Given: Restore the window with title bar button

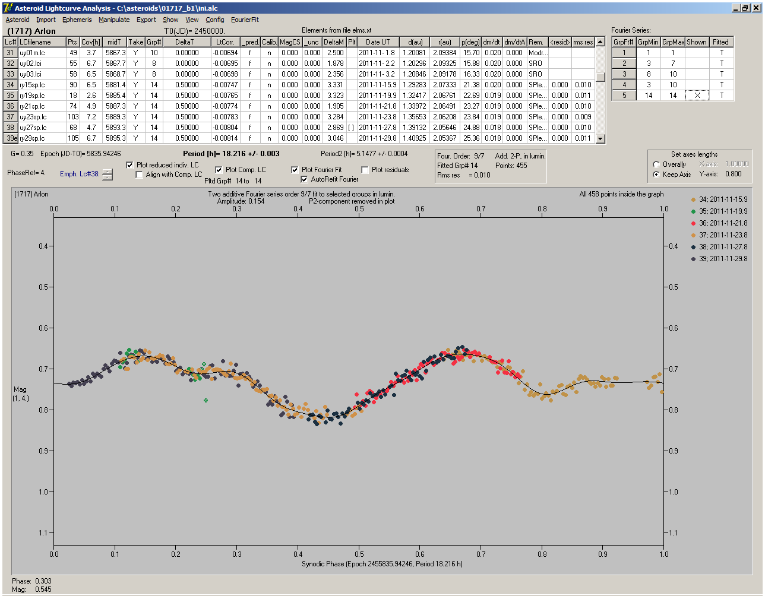Looking at the screenshot, I should pyautogui.click(x=745, y=8).
